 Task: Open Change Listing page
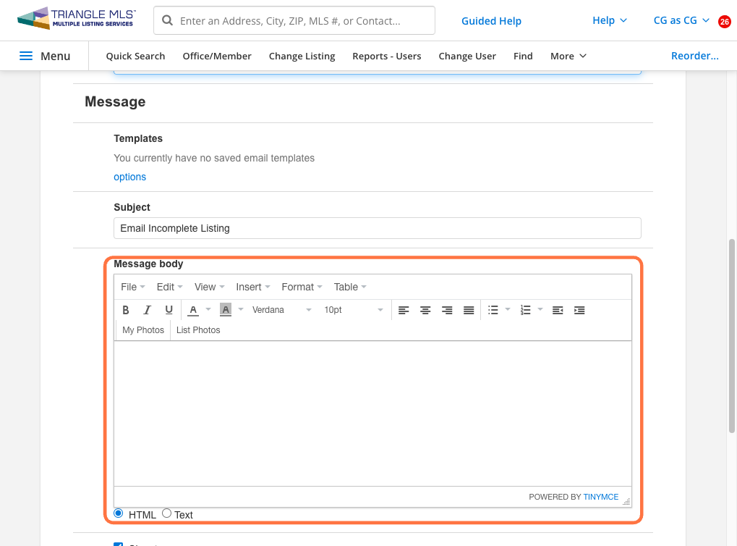pyautogui.click(x=302, y=56)
